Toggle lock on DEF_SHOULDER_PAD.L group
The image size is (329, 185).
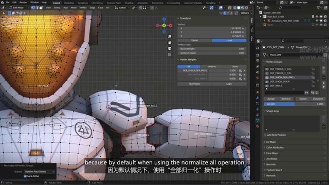pyautogui.click(x=313, y=78)
